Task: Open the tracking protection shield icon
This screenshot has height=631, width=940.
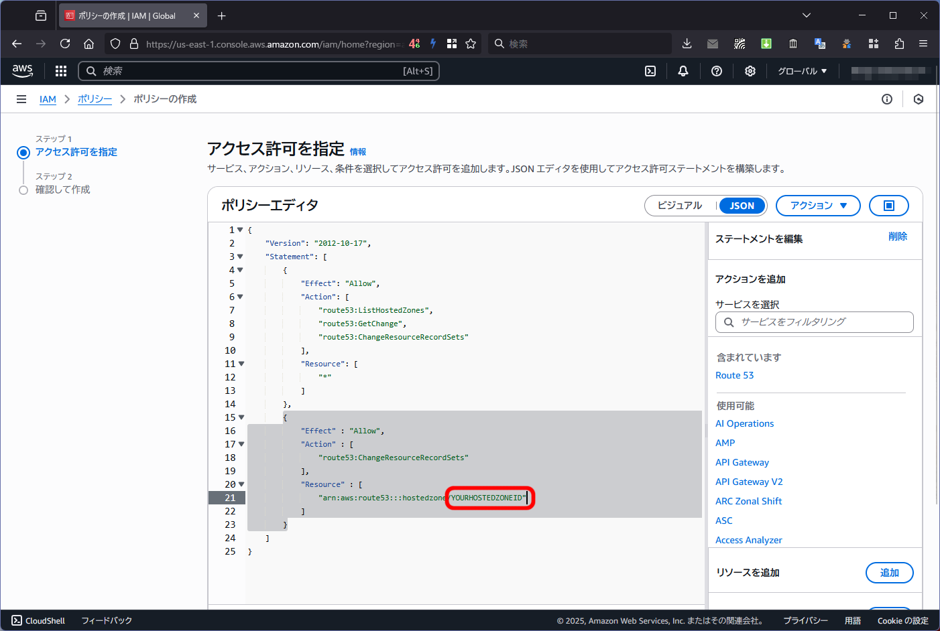Action: pyautogui.click(x=115, y=44)
